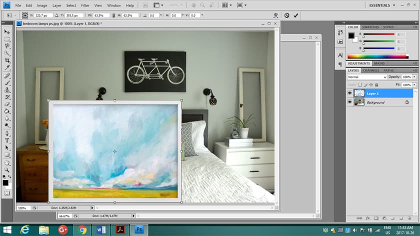420x236 pixels.
Task: Select the Hand tool in toolbox
Action: pyautogui.click(x=7, y=163)
